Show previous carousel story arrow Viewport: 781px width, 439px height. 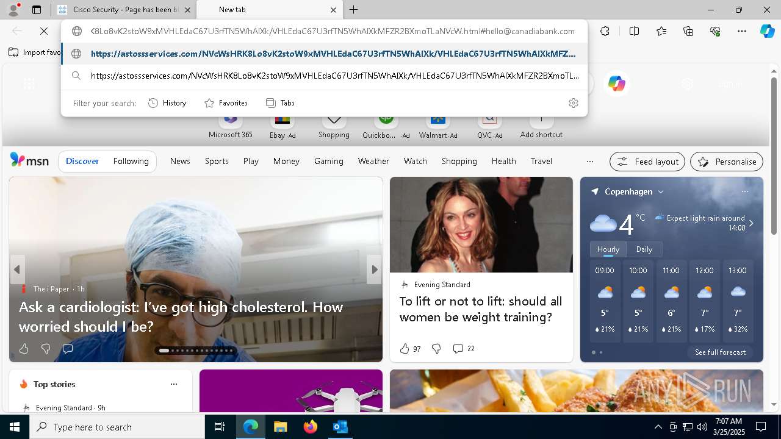pyautogui.click(x=17, y=269)
